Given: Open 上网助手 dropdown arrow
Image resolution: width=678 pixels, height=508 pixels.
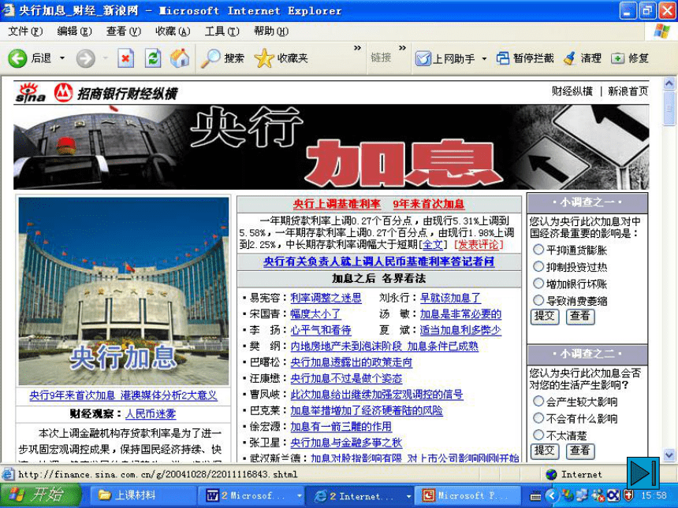Looking at the screenshot, I should pos(484,58).
